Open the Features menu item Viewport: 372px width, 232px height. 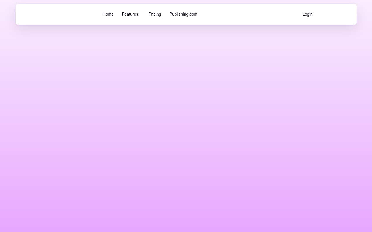[x=130, y=14]
